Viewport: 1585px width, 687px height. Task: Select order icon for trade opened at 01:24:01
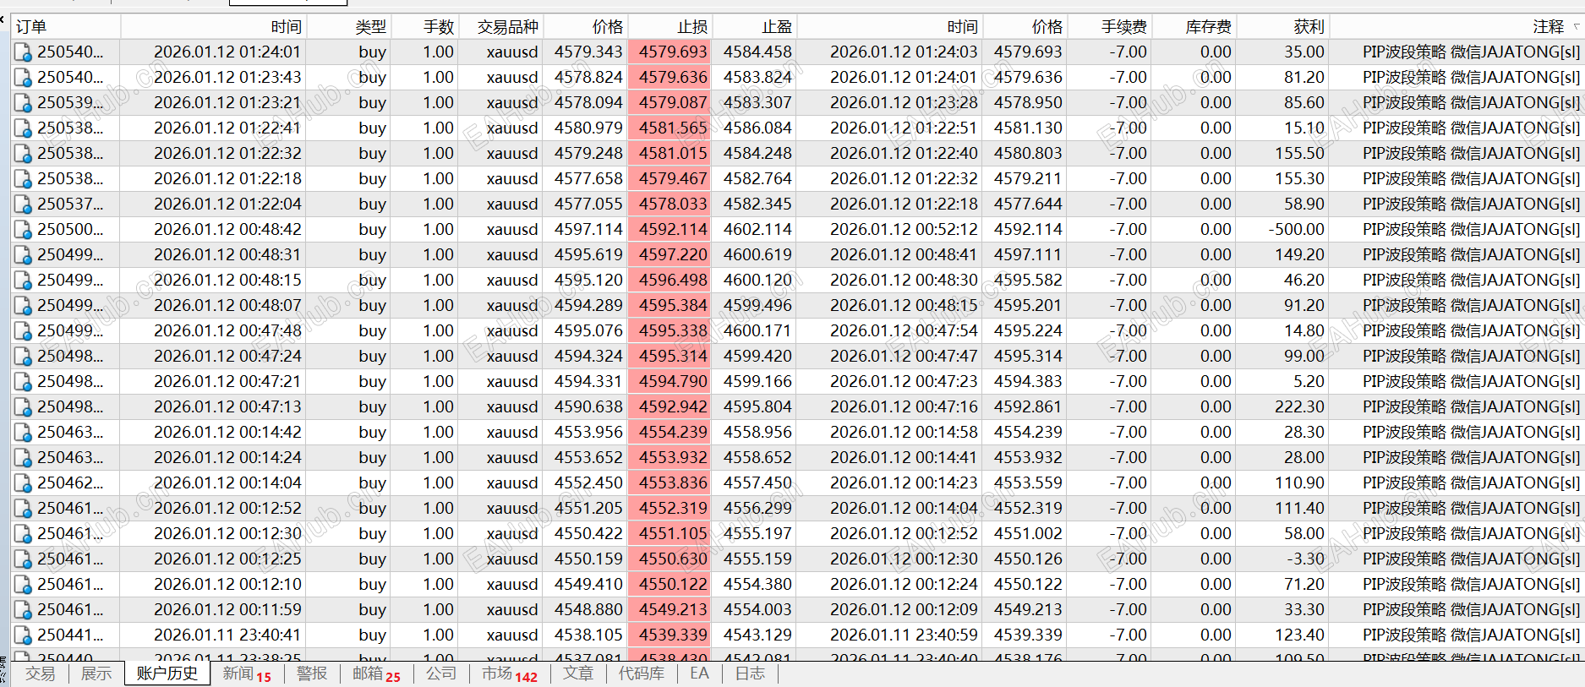coord(23,52)
